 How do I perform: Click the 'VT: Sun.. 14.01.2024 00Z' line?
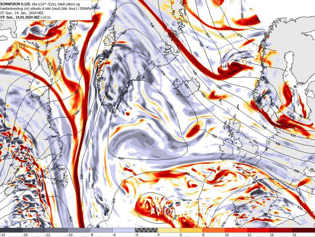[26, 17]
